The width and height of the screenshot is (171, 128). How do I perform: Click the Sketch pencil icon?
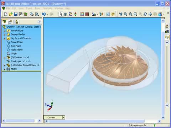tap(71, 14)
